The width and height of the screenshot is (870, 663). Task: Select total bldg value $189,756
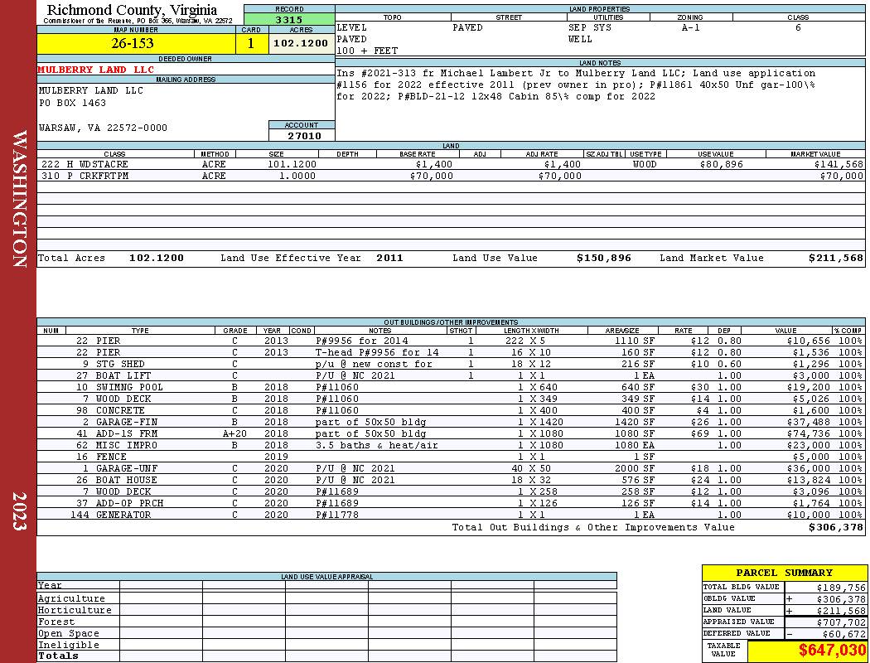coord(841,588)
